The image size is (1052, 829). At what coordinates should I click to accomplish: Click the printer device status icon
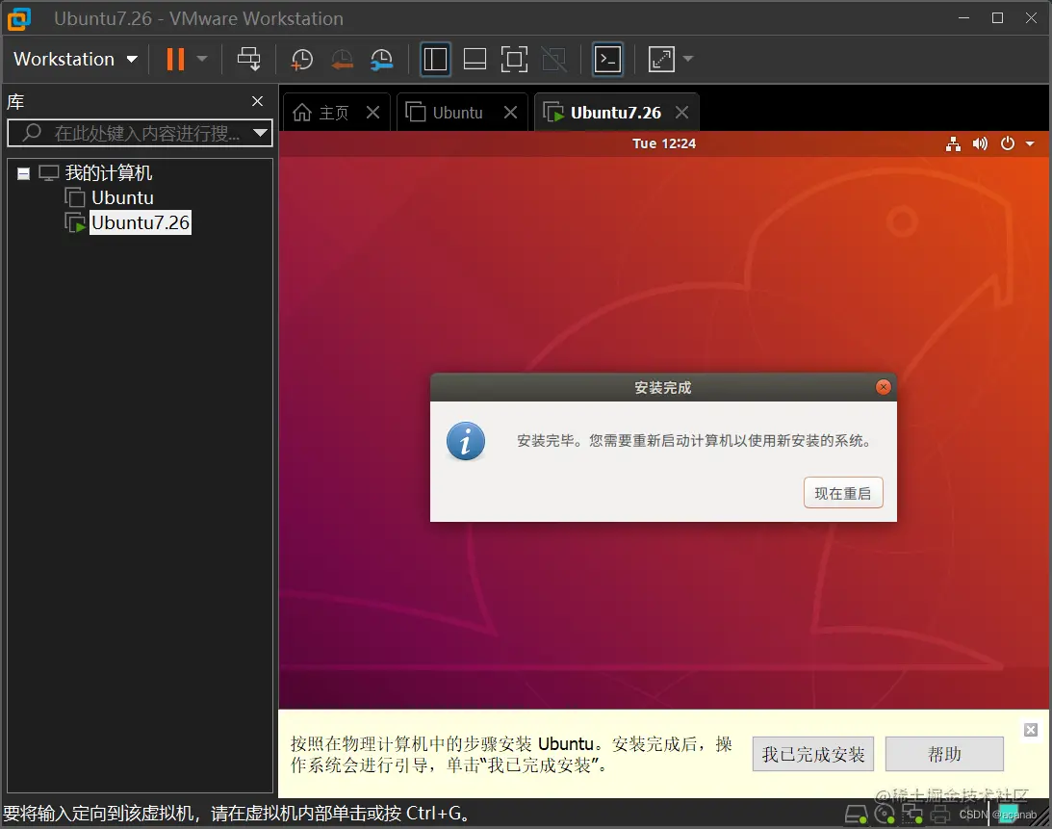[x=940, y=814]
